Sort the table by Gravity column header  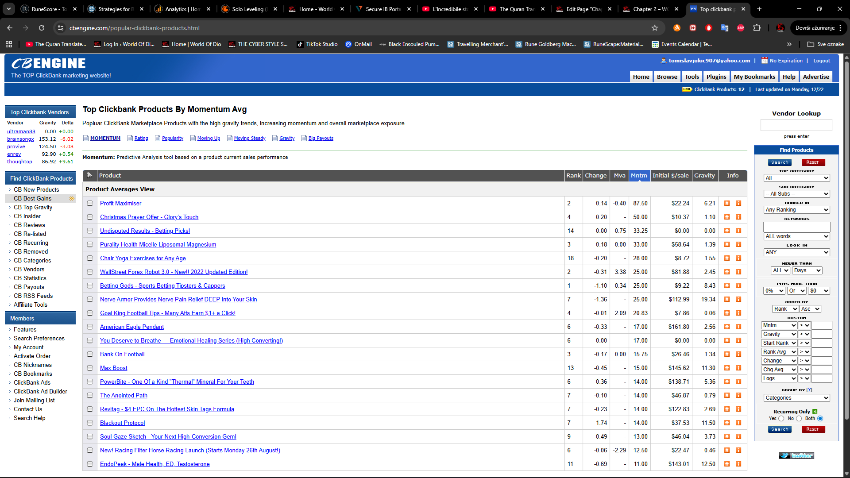tap(704, 175)
